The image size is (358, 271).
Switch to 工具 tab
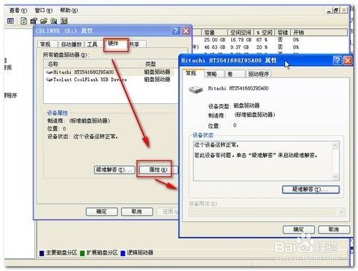click(x=92, y=44)
